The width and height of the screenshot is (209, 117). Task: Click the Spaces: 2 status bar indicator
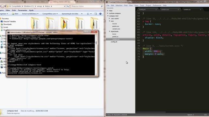tap(190, 115)
